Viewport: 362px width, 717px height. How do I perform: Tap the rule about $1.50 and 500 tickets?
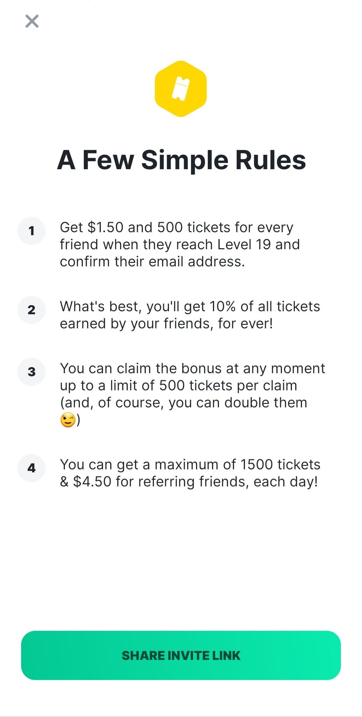coord(180,244)
